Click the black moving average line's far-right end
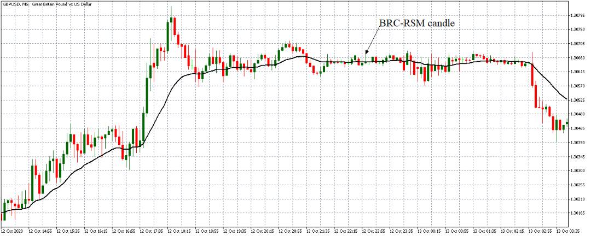Screen dimensions: 591x236 (566, 99)
